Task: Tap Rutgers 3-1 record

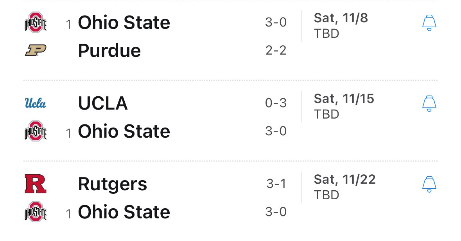Action: 276,184
